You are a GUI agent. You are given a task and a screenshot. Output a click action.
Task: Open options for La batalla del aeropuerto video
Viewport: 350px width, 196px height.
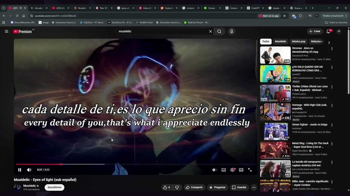point(332,162)
